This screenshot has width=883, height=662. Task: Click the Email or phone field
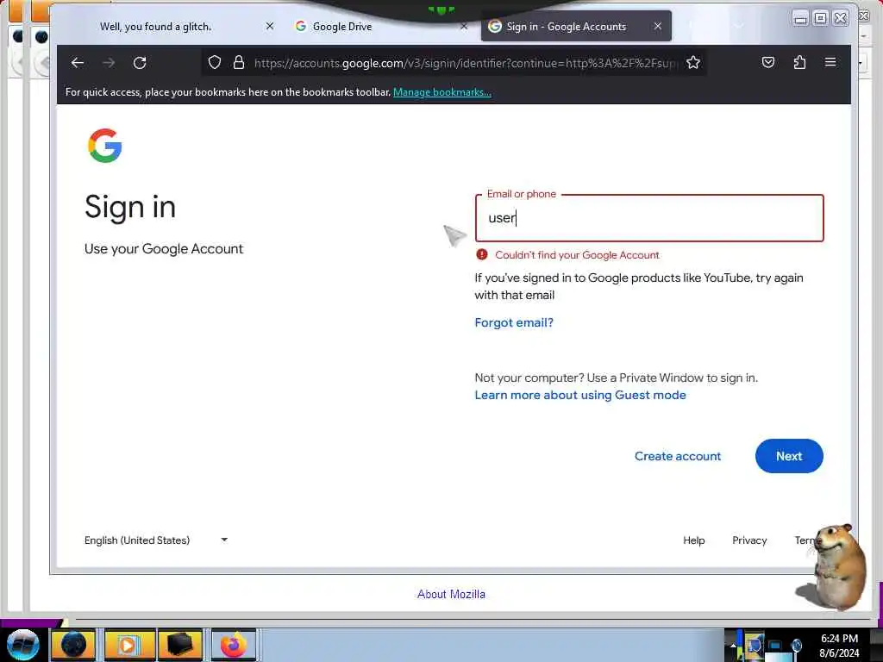coord(649,218)
